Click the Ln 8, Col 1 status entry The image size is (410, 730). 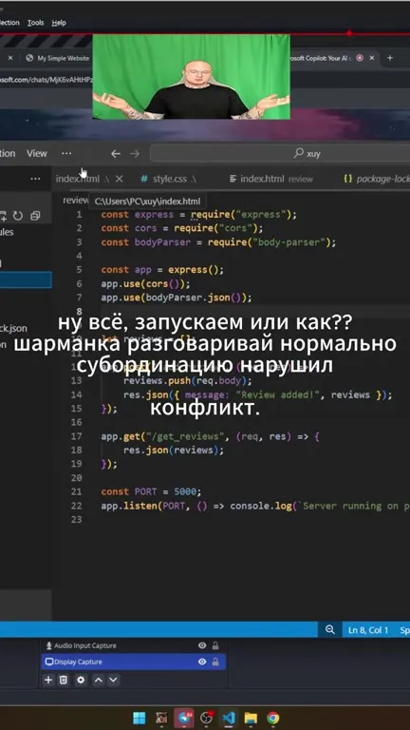click(368, 630)
